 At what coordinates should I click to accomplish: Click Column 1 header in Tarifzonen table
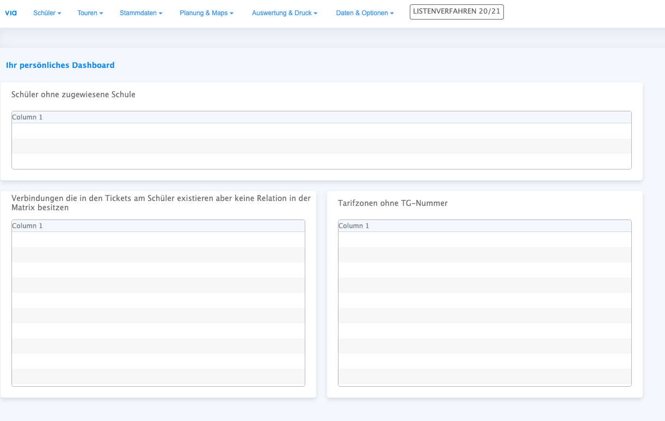(354, 226)
